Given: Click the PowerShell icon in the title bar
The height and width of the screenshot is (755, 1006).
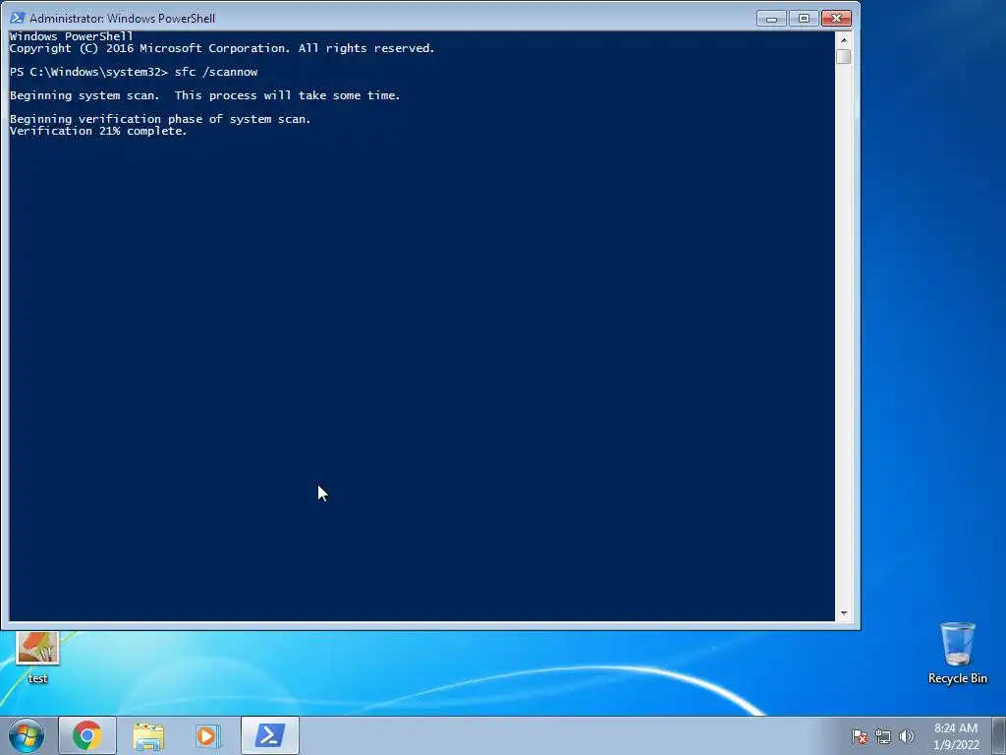Looking at the screenshot, I should [x=17, y=18].
